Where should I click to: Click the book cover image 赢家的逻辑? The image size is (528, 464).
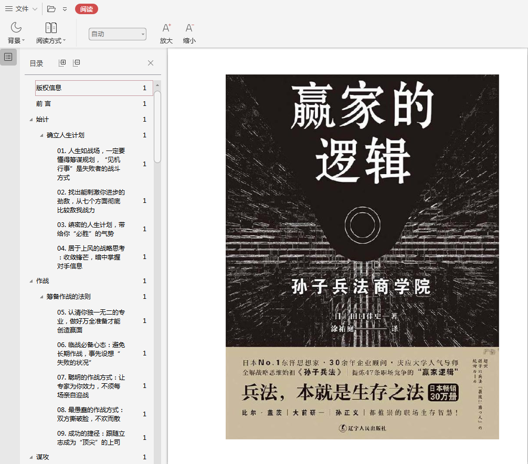tap(362, 257)
